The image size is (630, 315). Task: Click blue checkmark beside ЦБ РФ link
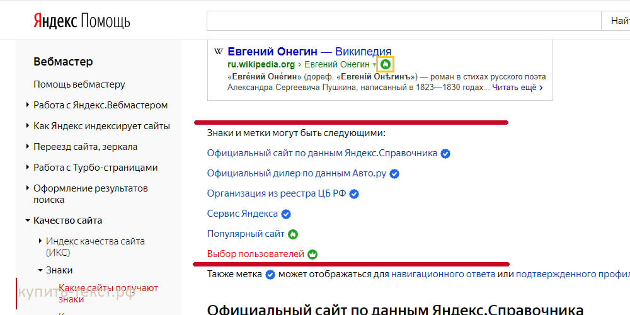tap(353, 194)
